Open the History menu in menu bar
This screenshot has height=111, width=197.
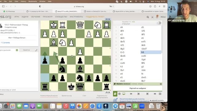click(x=23, y=1)
